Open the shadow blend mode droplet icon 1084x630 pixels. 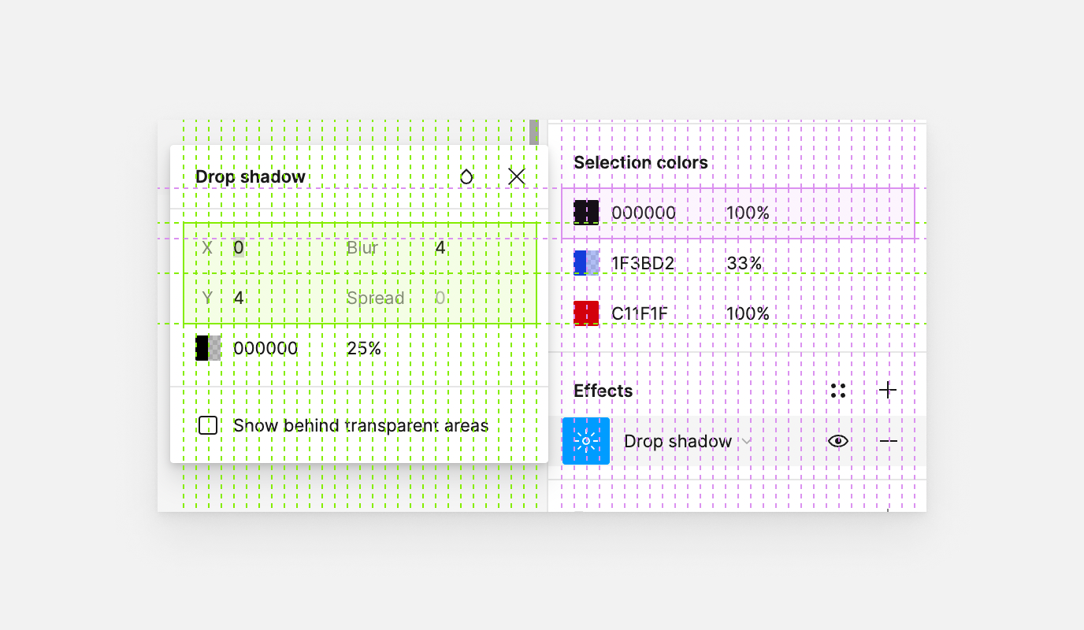(466, 177)
